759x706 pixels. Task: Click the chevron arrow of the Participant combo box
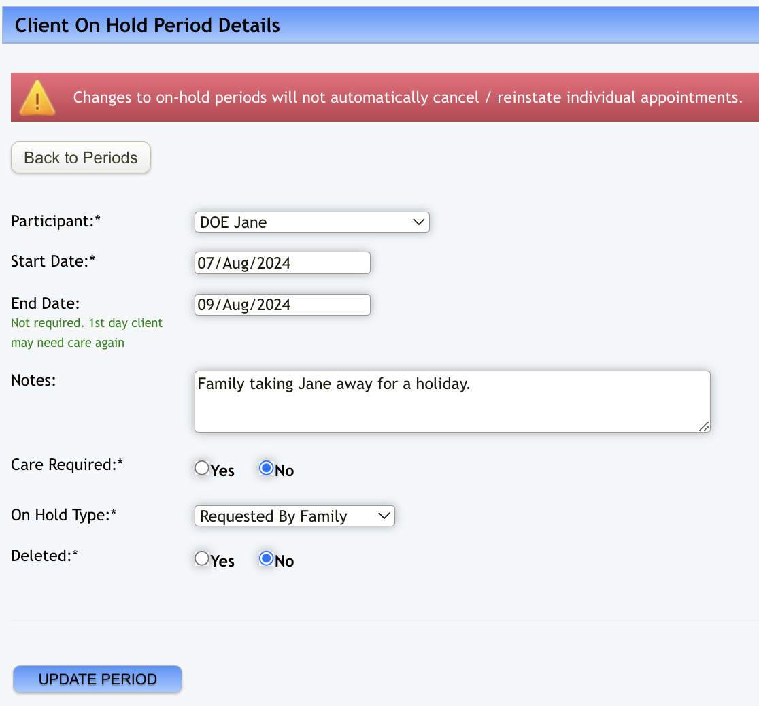click(419, 222)
